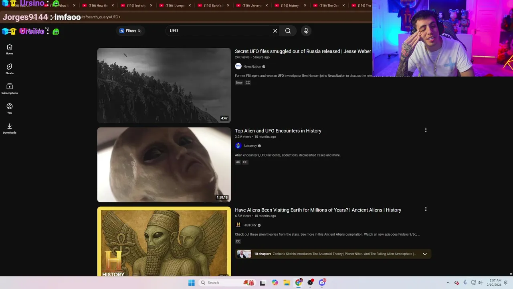Open the Ancient Aliens History thumbnail

[164, 242]
